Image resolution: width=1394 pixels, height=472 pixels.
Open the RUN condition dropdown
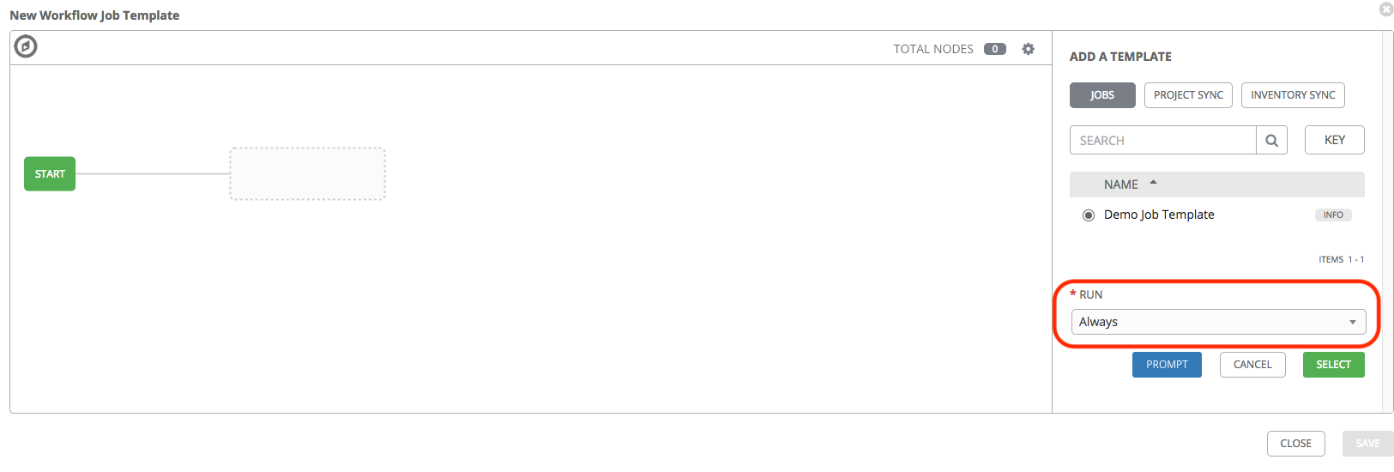[1218, 322]
